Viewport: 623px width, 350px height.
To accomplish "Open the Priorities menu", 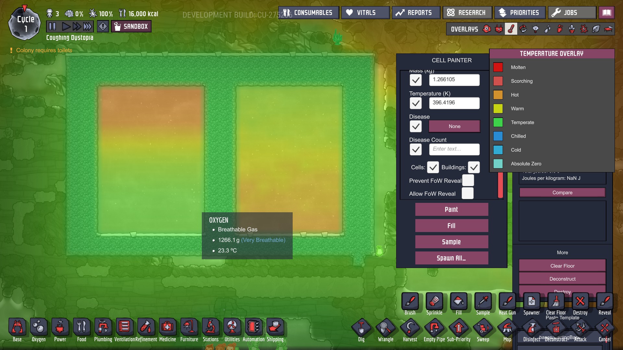I will tap(520, 13).
